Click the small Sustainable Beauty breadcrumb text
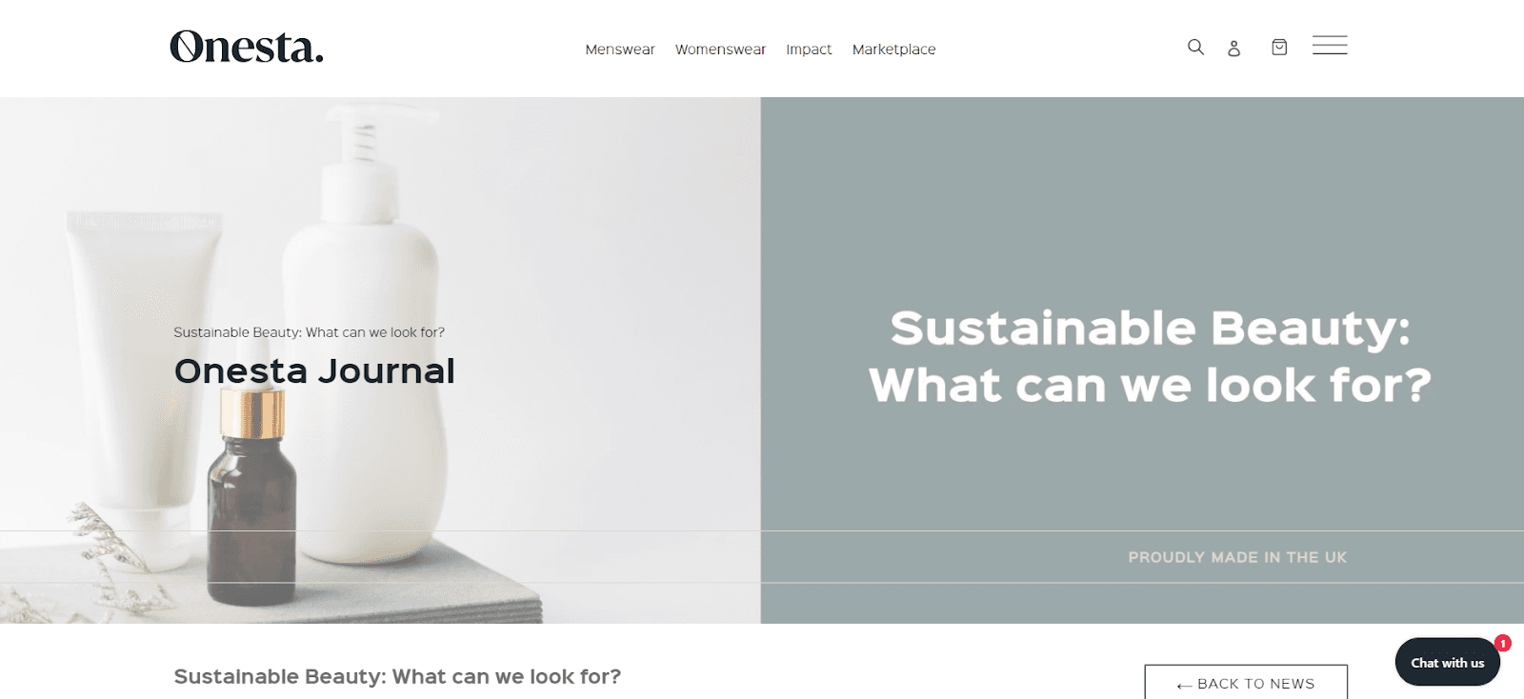Screen dimensions: 1524x699 click(309, 332)
